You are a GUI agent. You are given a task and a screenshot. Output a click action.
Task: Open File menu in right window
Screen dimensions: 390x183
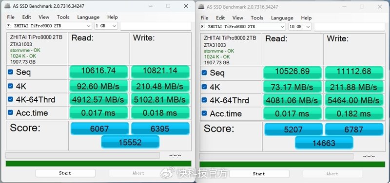[204, 18]
